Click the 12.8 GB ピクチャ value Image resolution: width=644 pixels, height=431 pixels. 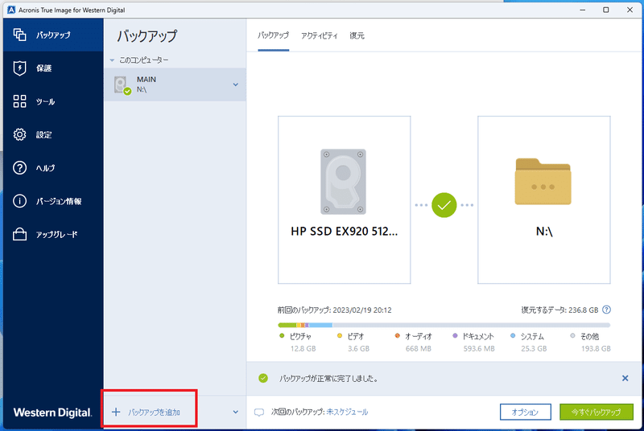point(303,348)
